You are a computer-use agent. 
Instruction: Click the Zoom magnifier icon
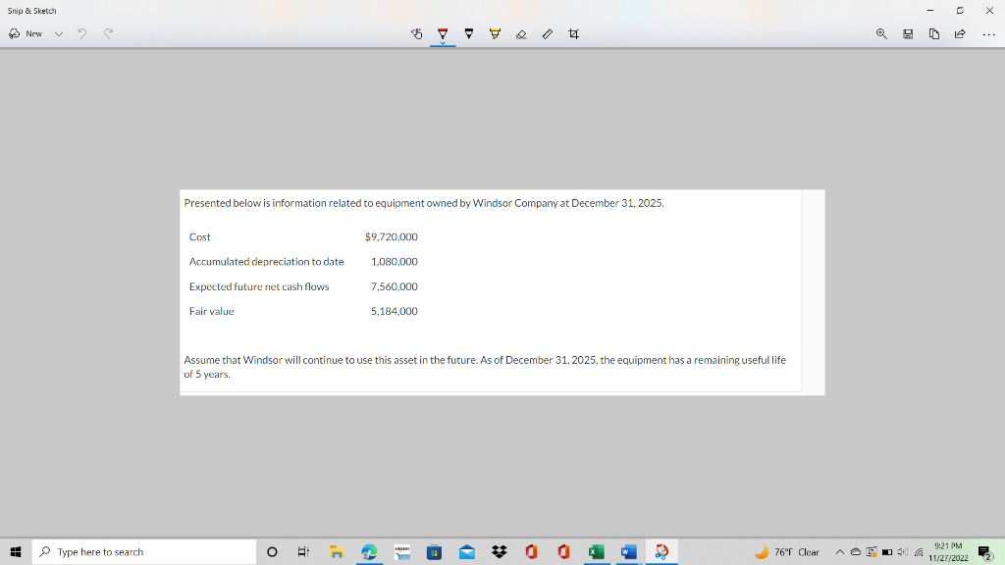pyautogui.click(x=882, y=34)
